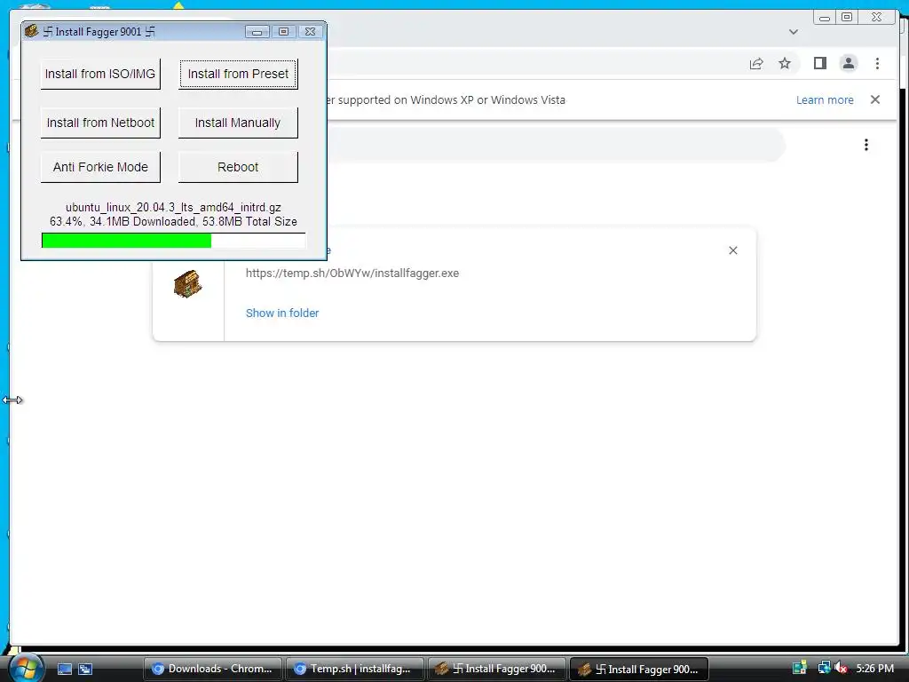Click the 63.4% downloaded status text
Image resolution: width=909 pixels, height=682 pixels.
[x=173, y=221]
